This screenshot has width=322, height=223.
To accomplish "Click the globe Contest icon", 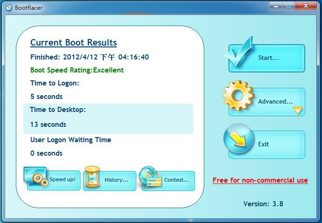I will tap(150, 176).
